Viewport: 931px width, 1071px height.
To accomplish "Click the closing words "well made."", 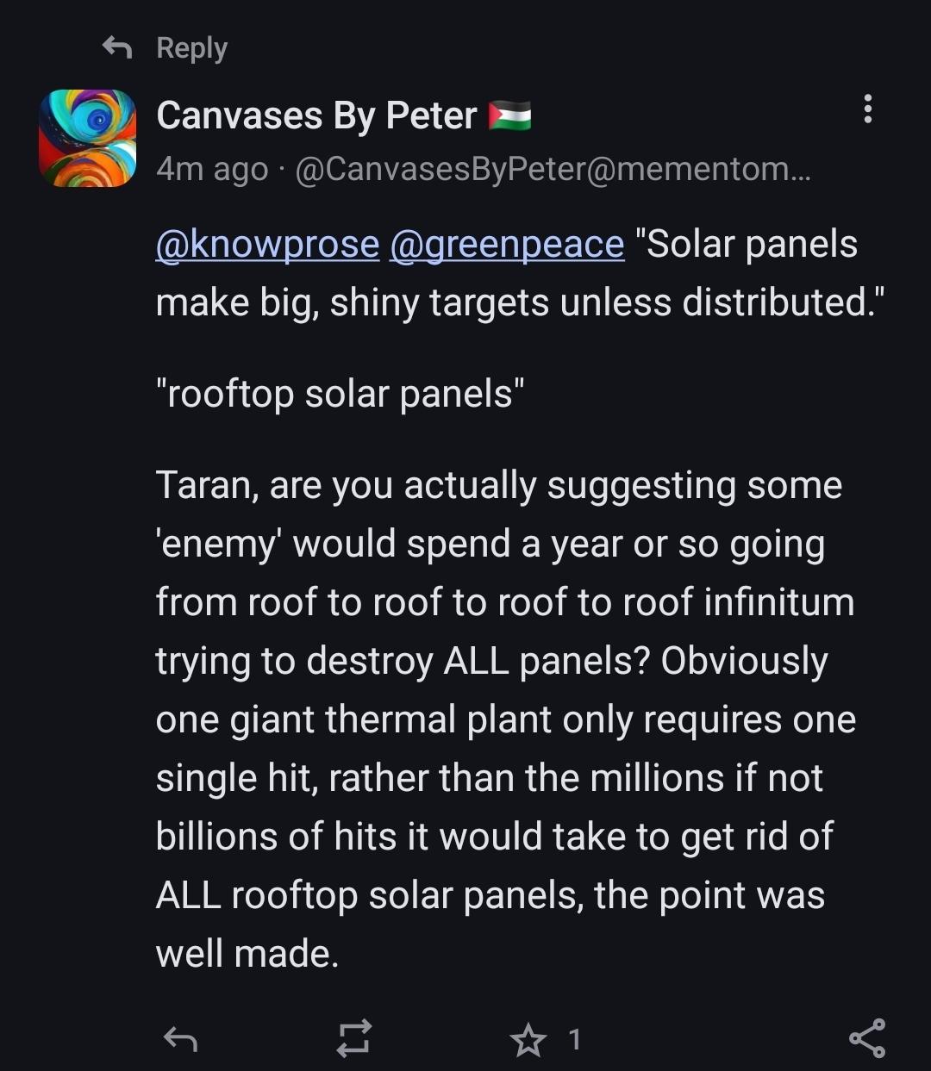I will coord(247,954).
